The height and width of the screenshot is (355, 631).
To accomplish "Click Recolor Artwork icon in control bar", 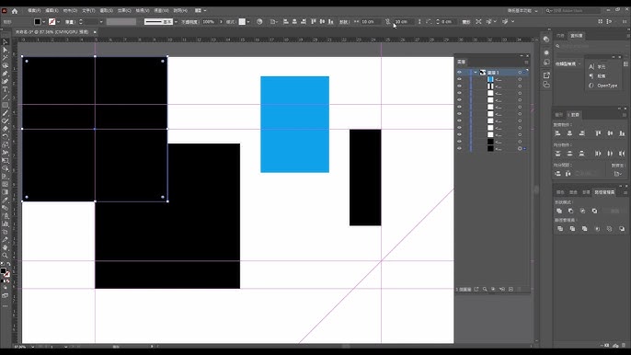I will tap(259, 22).
